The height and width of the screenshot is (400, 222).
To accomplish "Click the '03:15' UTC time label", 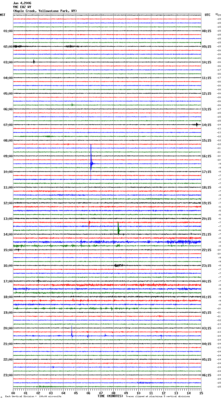I will click(207, 328).
